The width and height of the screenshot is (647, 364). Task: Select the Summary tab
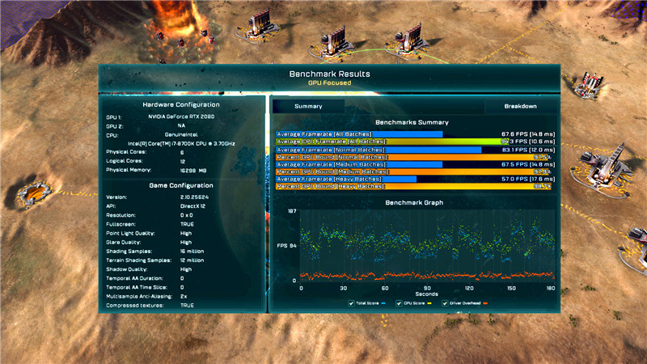coord(308,106)
